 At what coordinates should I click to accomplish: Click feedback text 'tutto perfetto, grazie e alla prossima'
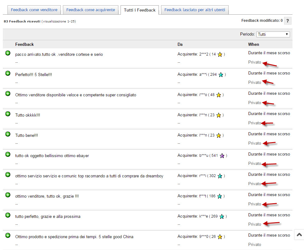[48, 216]
